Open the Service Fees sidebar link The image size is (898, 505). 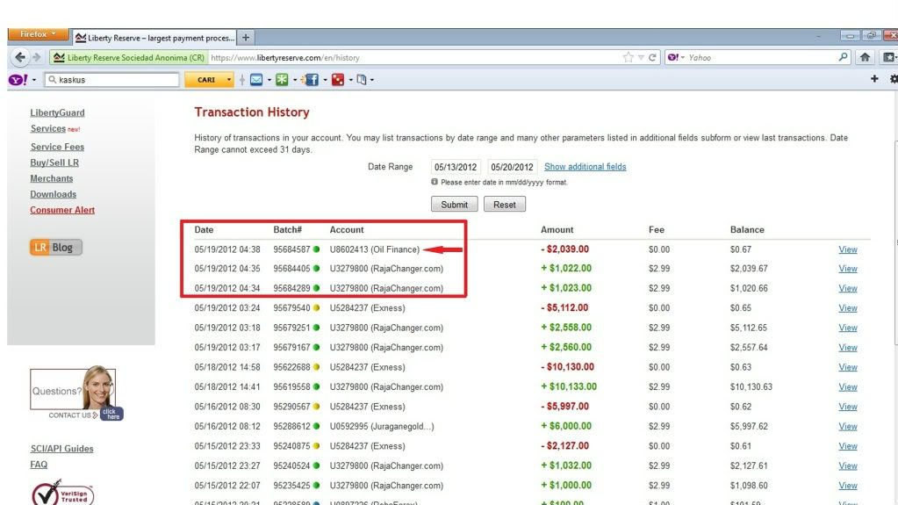[57, 147]
